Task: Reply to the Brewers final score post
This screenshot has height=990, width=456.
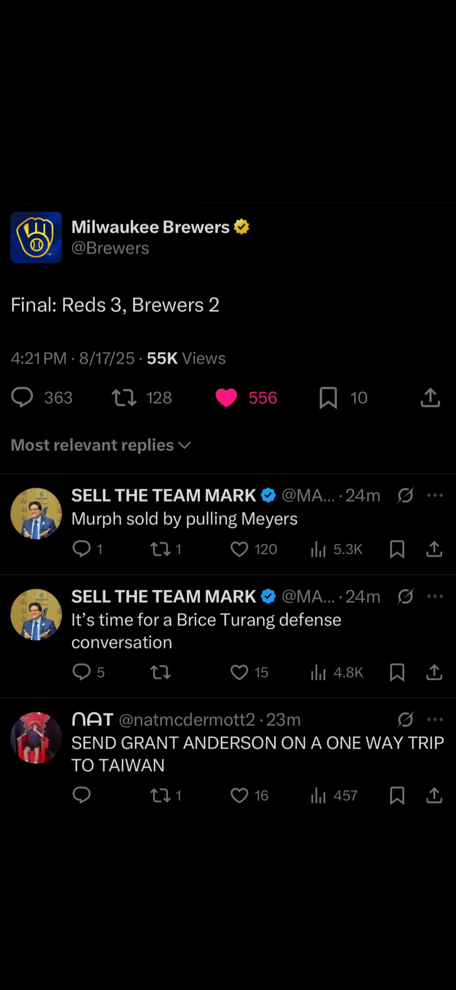Action: [23, 397]
